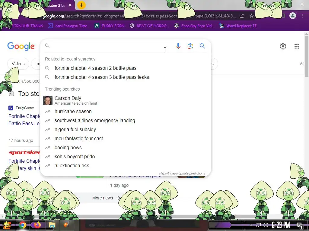Share this page from the address bar

[x=242, y=16]
